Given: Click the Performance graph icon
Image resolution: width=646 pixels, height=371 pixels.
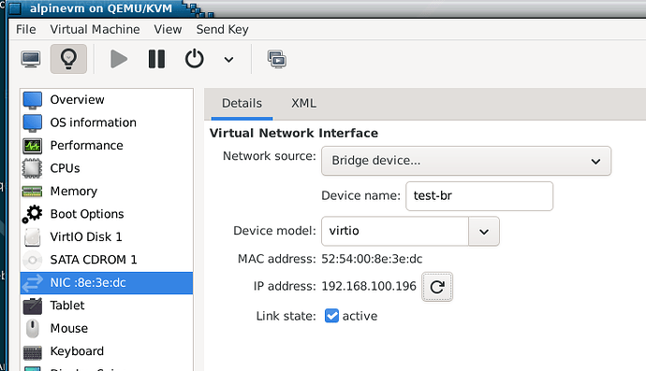Looking at the screenshot, I should pyautogui.click(x=33, y=146).
